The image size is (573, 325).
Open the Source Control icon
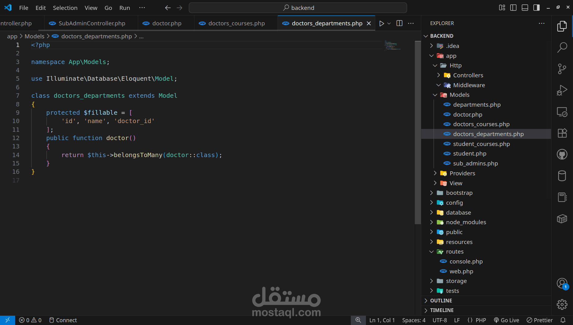(562, 69)
